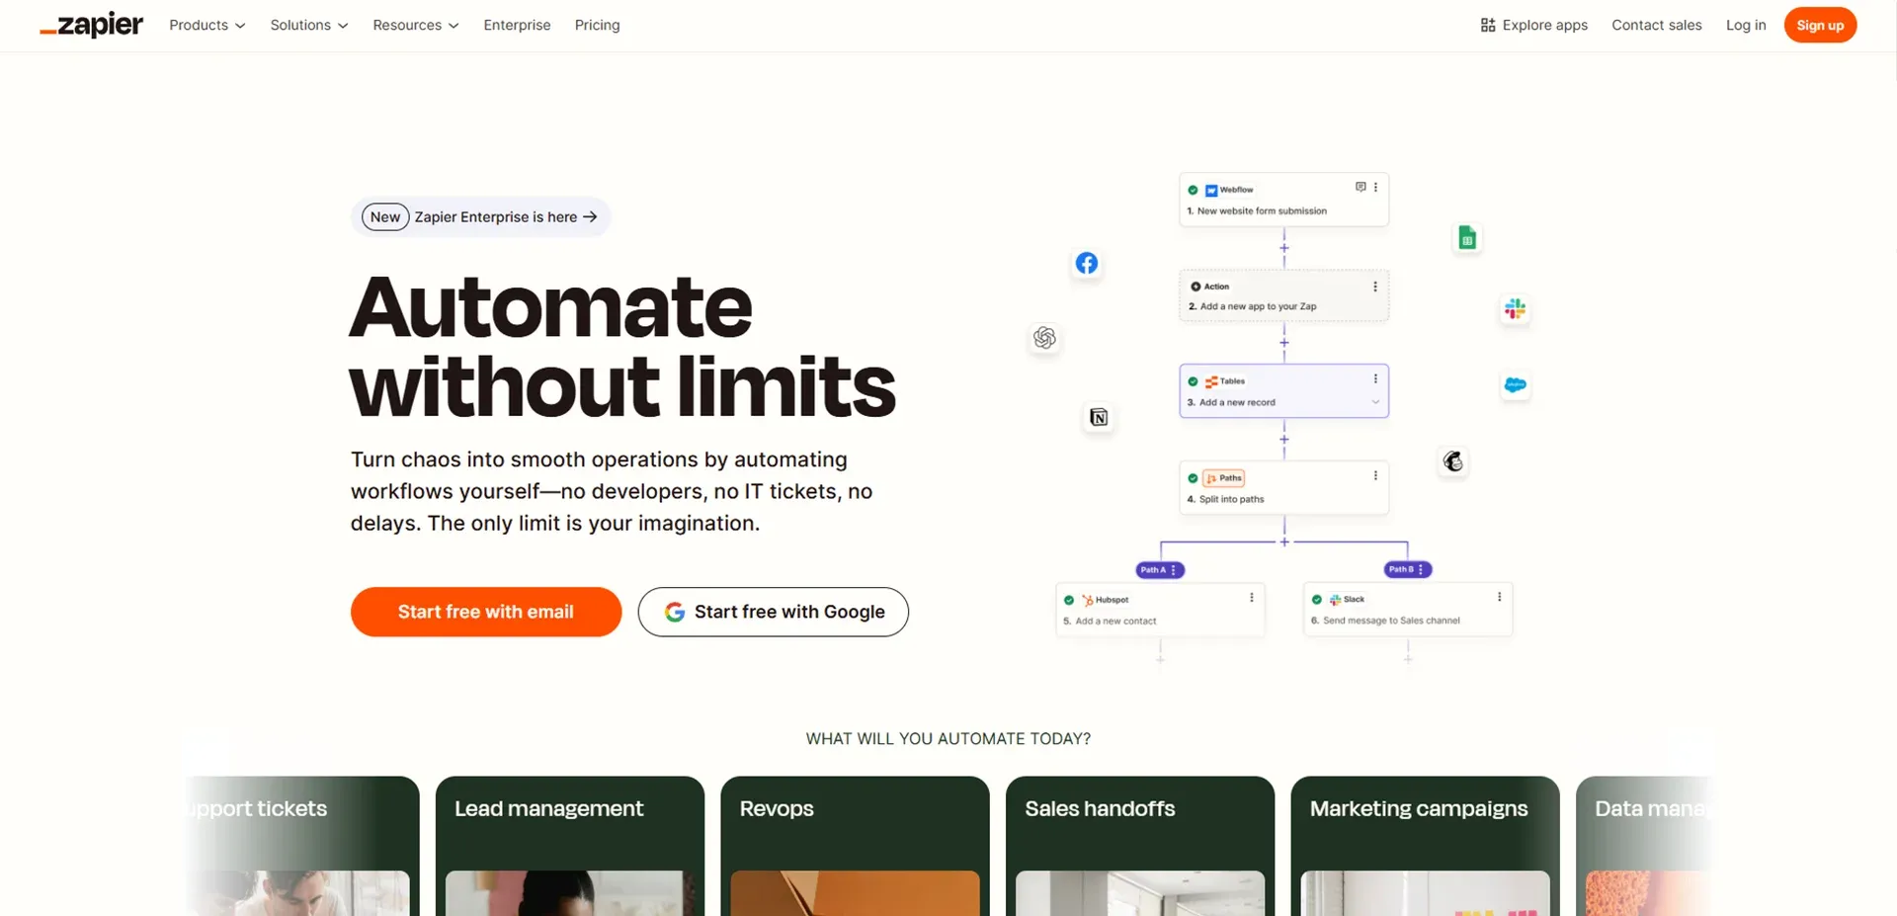Click the Log in link

1746,25
